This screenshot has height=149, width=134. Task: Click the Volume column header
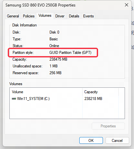[x=46, y=92]
